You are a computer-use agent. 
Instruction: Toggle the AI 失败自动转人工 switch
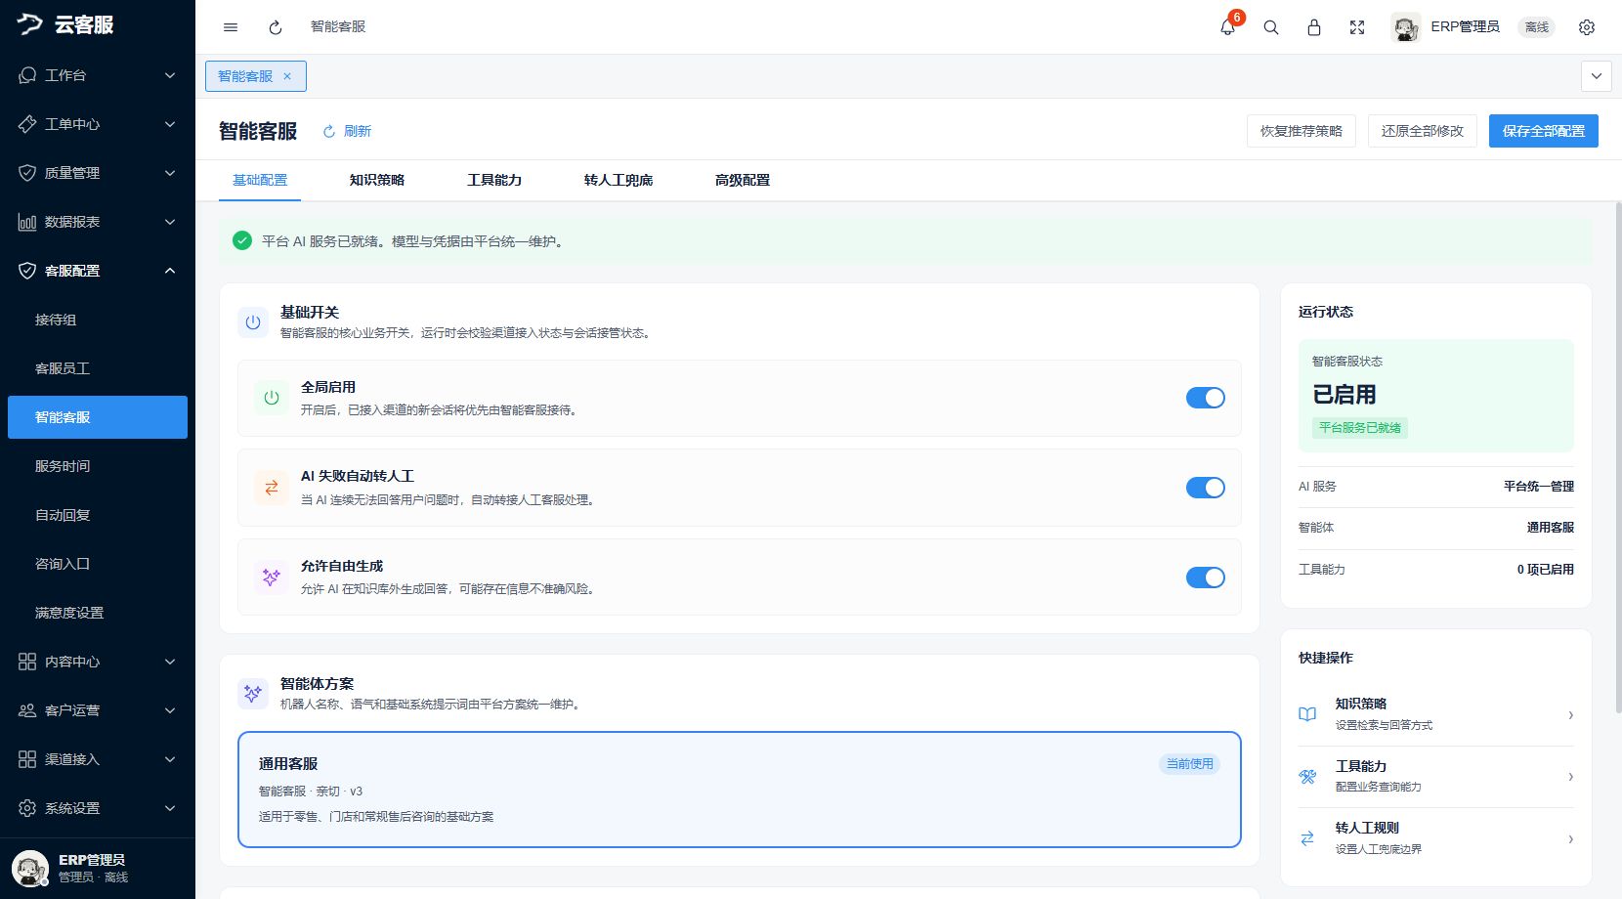click(x=1206, y=488)
